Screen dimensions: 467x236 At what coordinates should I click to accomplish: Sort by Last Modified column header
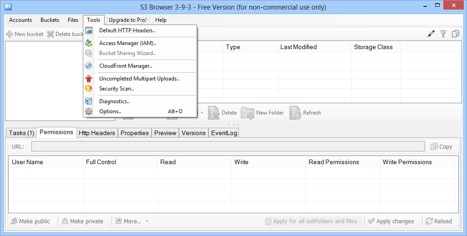click(x=315, y=47)
